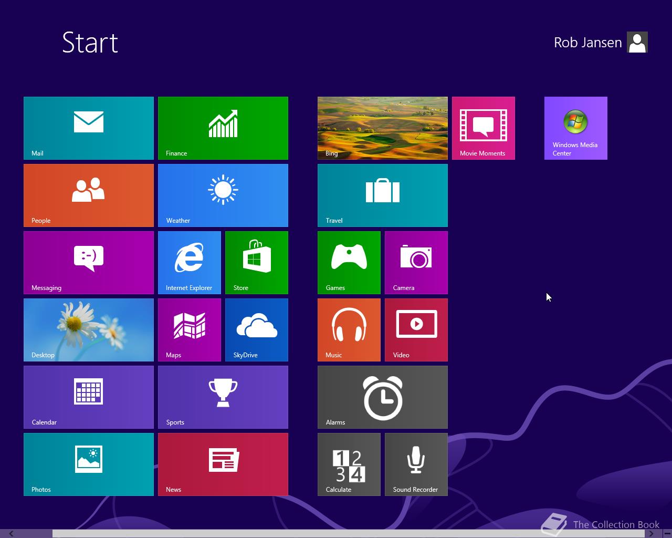Click the zoom-out minus button
This screenshot has width=672, height=538.
(667, 534)
